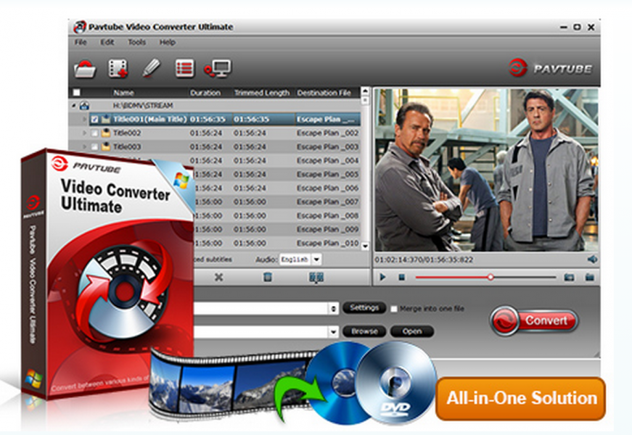
Task: Click the file list scrollbar up arrow
Action: (365, 91)
